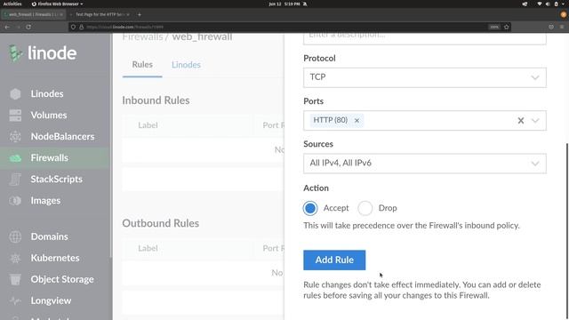Click the Firewalls icon in the sidebar
The height and width of the screenshot is (320, 569).
(x=15, y=158)
